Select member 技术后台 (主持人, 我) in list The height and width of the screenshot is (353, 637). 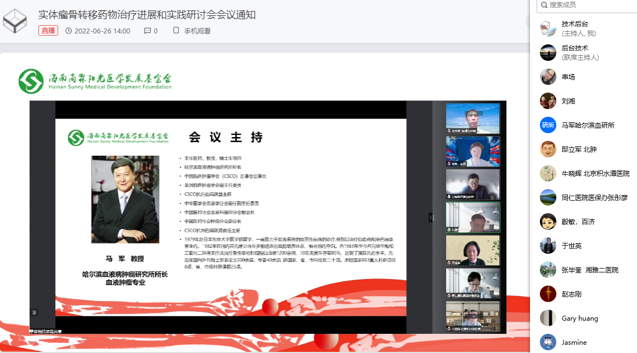(x=578, y=29)
